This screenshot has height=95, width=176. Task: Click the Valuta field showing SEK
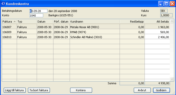pos(164,11)
